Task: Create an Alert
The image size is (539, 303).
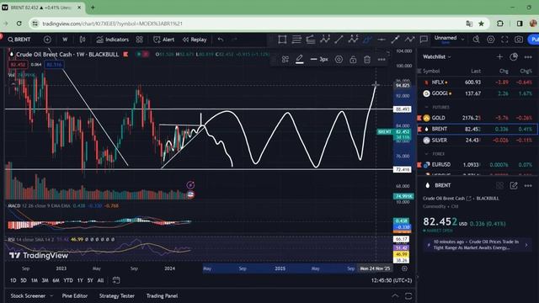Action: pos(163,40)
